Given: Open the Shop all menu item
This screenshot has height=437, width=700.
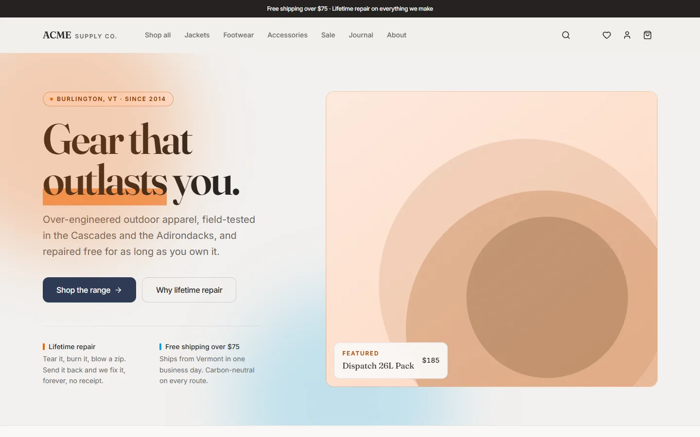Looking at the screenshot, I should point(157,35).
